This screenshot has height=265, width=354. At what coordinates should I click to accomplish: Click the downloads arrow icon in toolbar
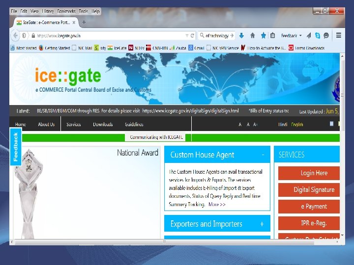pyautogui.click(x=241, y=36)
